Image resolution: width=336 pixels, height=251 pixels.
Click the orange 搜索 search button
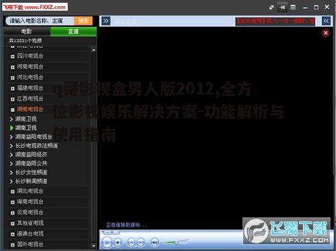coord(83,21)
